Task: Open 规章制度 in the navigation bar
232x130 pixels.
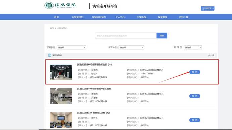Action: 163,17
